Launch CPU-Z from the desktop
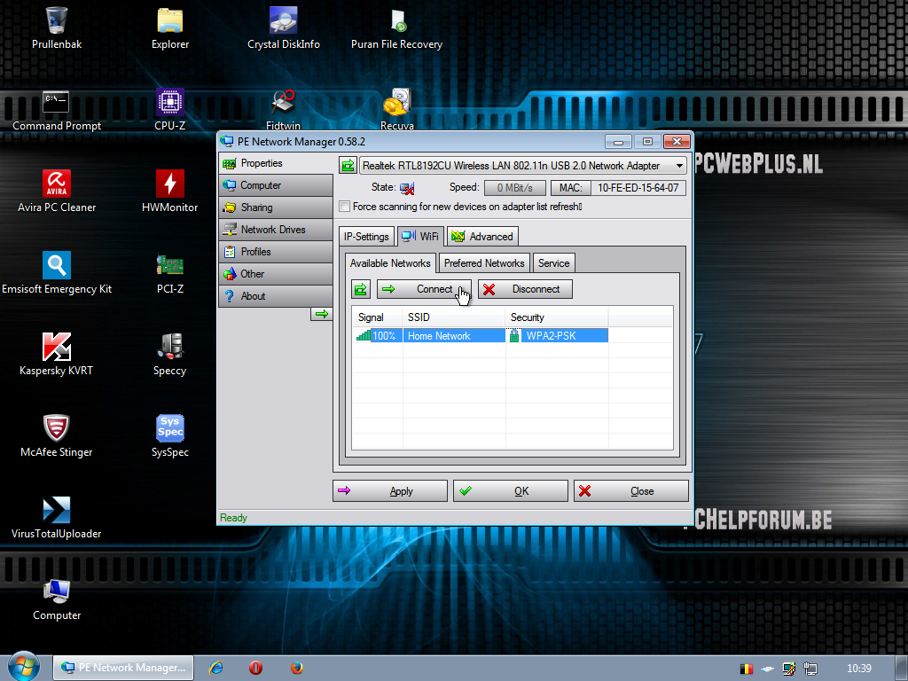 [x=169, y=110]
